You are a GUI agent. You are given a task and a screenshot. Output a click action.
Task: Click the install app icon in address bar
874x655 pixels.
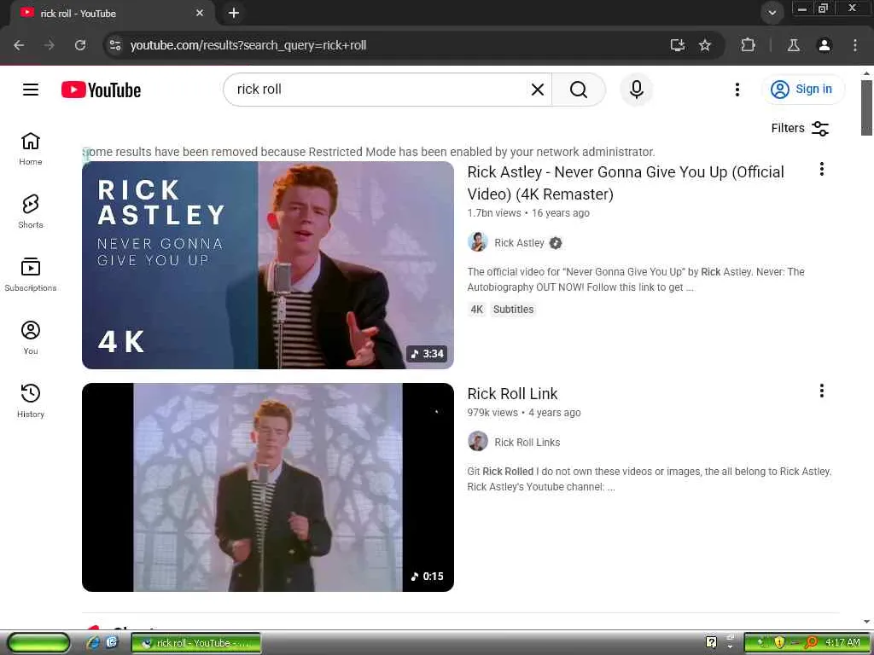[677, 45]
